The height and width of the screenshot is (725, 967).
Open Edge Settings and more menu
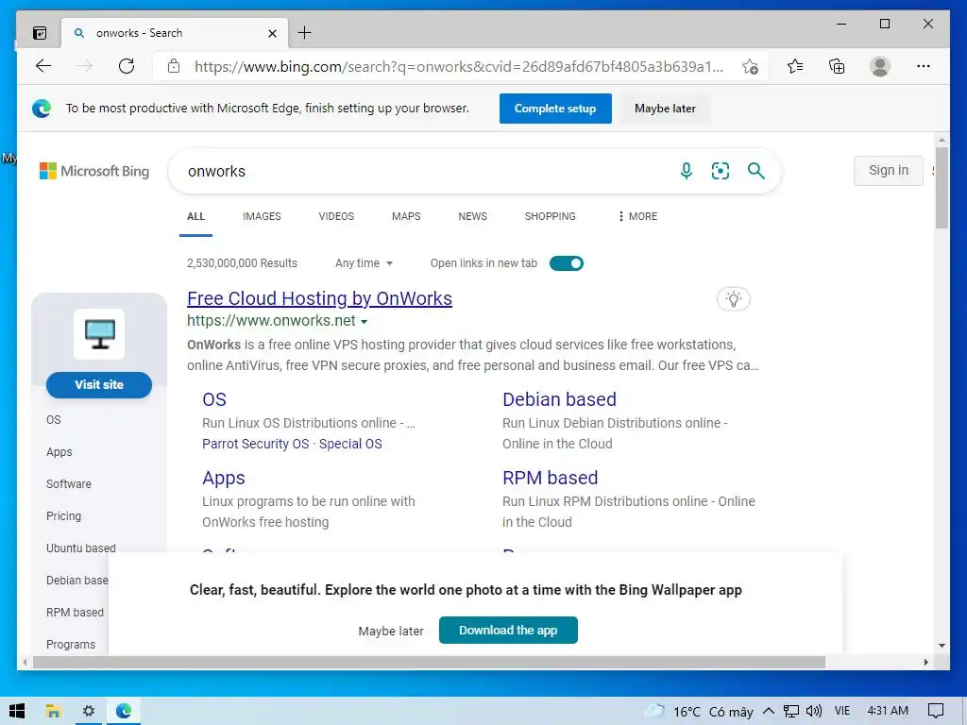924,66
